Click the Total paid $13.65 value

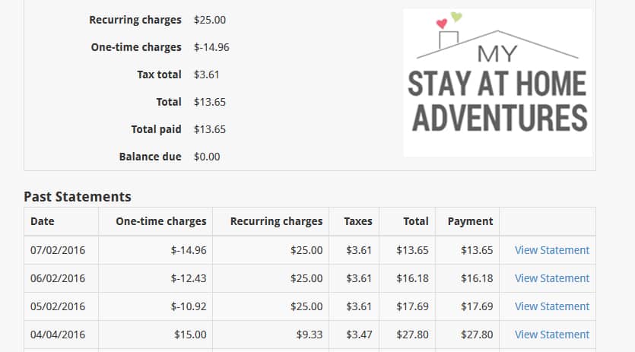pos(210,129)
